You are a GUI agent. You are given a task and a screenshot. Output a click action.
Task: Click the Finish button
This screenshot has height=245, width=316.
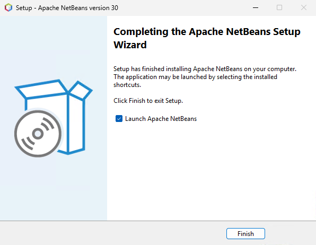[x=245, y=233]
